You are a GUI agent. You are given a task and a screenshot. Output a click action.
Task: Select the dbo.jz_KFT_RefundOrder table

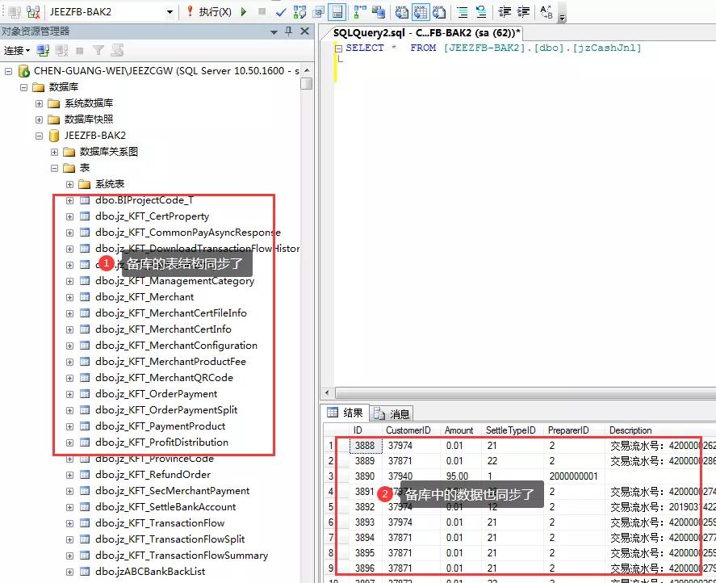[153, 475]
